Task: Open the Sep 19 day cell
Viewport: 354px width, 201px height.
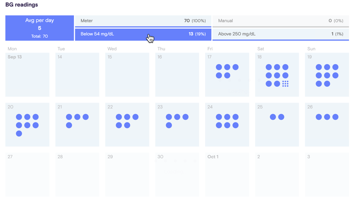Action: click(327, 75)
